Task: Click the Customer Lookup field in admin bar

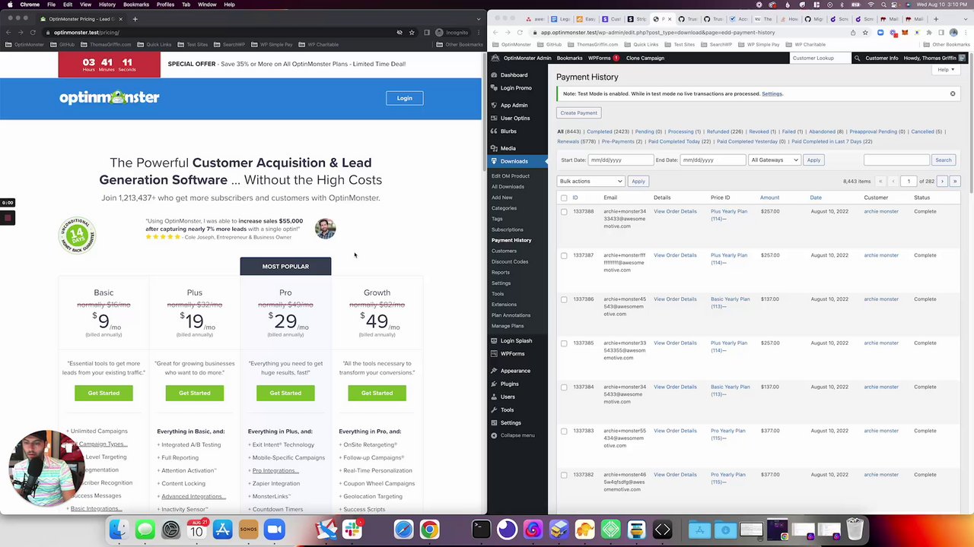Action: tap(819, 58)
